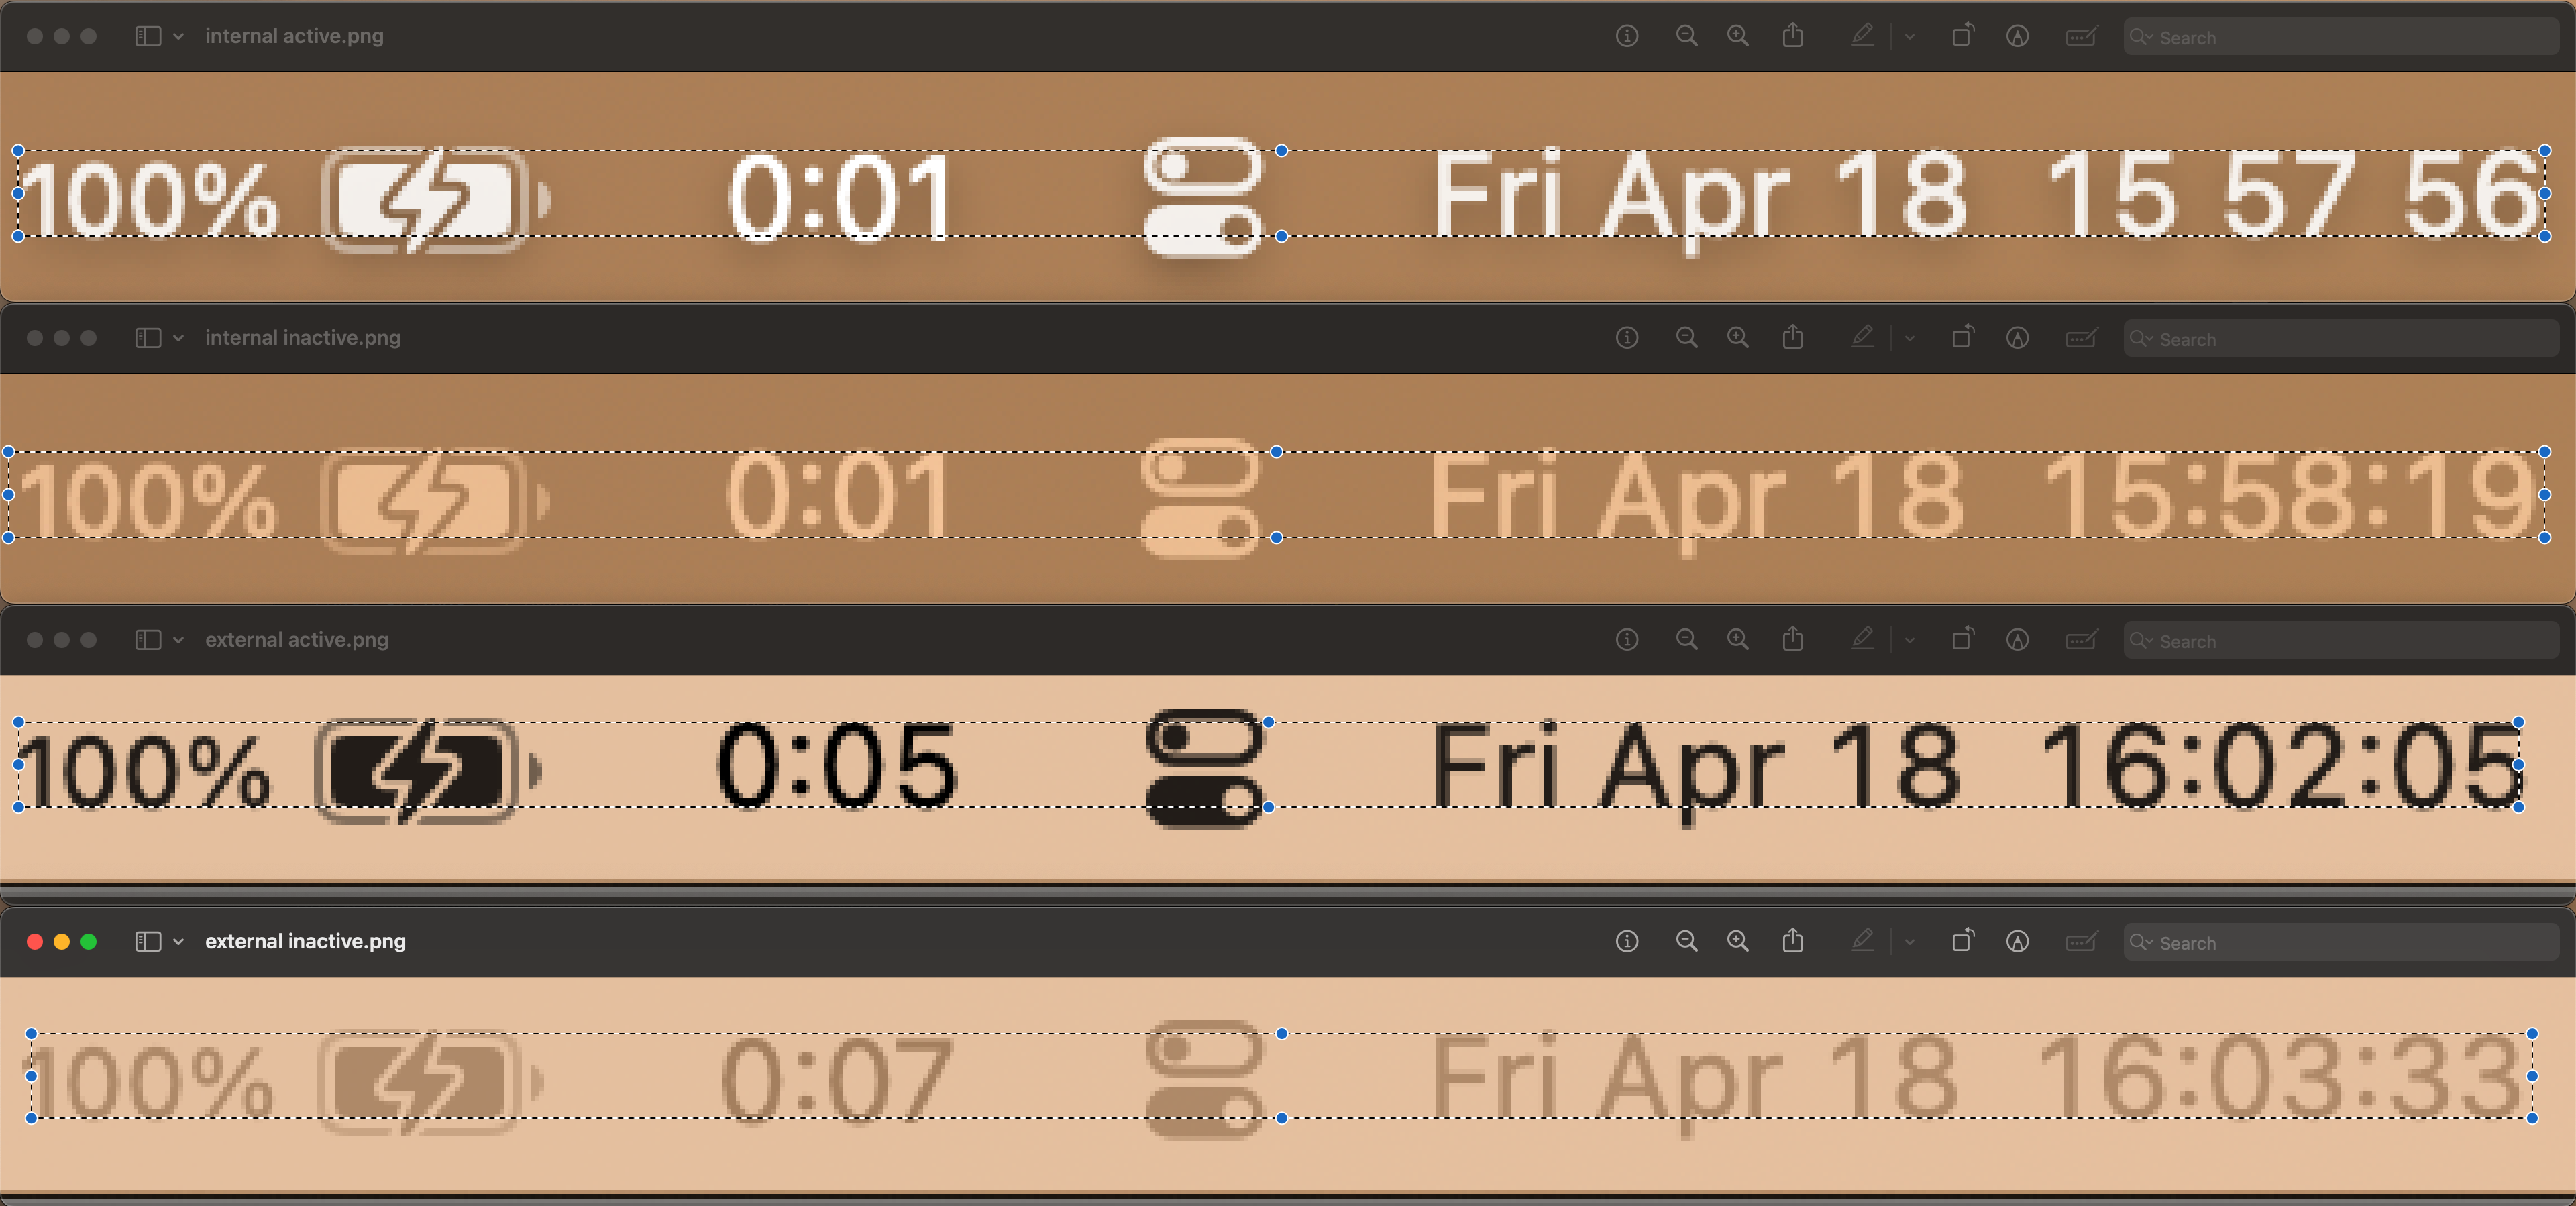The height and width of the screenshot is (1206, 2576).
Task: Expand sidebar view options in external inactive.png window
Action: tap(178, 941)
